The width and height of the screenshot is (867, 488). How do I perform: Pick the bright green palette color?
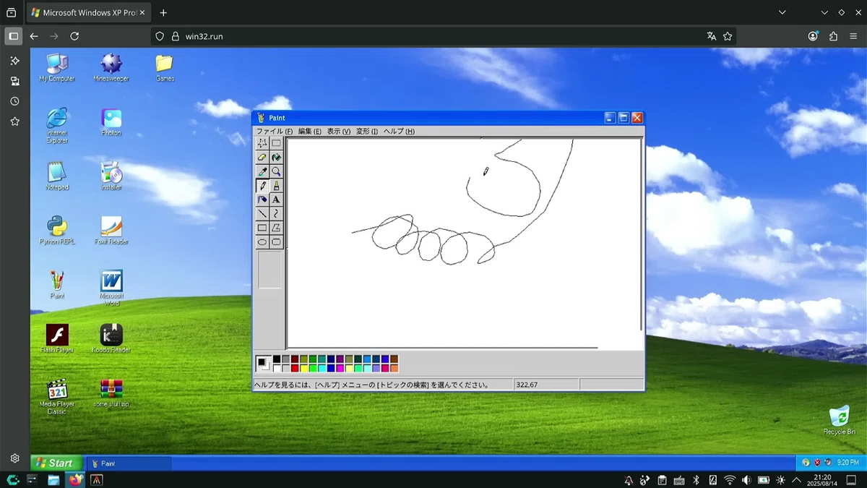pos(313,368)
